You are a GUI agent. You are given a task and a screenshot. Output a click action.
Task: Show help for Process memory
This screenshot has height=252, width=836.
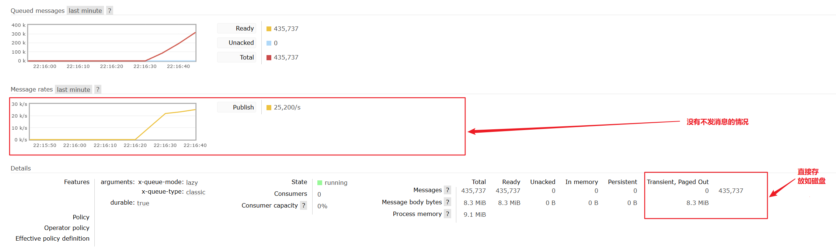point(447,214)
